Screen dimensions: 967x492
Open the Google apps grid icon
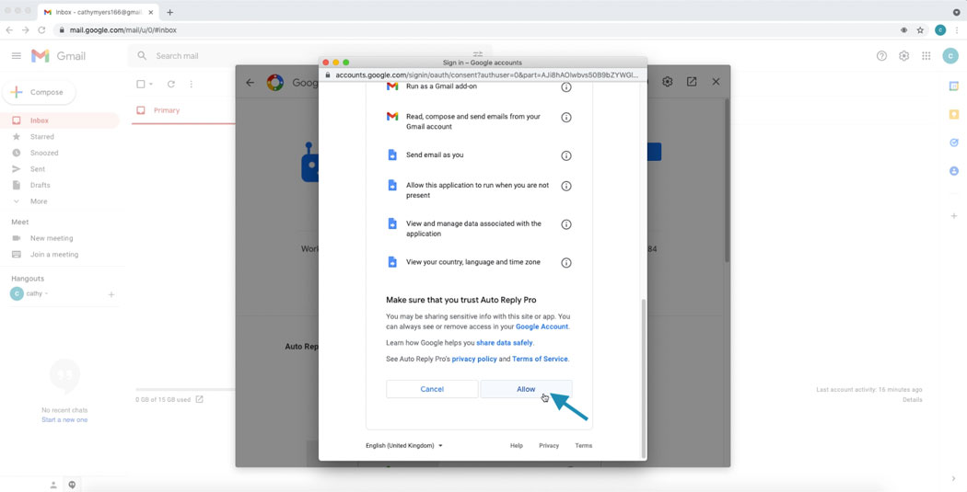(926, 56)
